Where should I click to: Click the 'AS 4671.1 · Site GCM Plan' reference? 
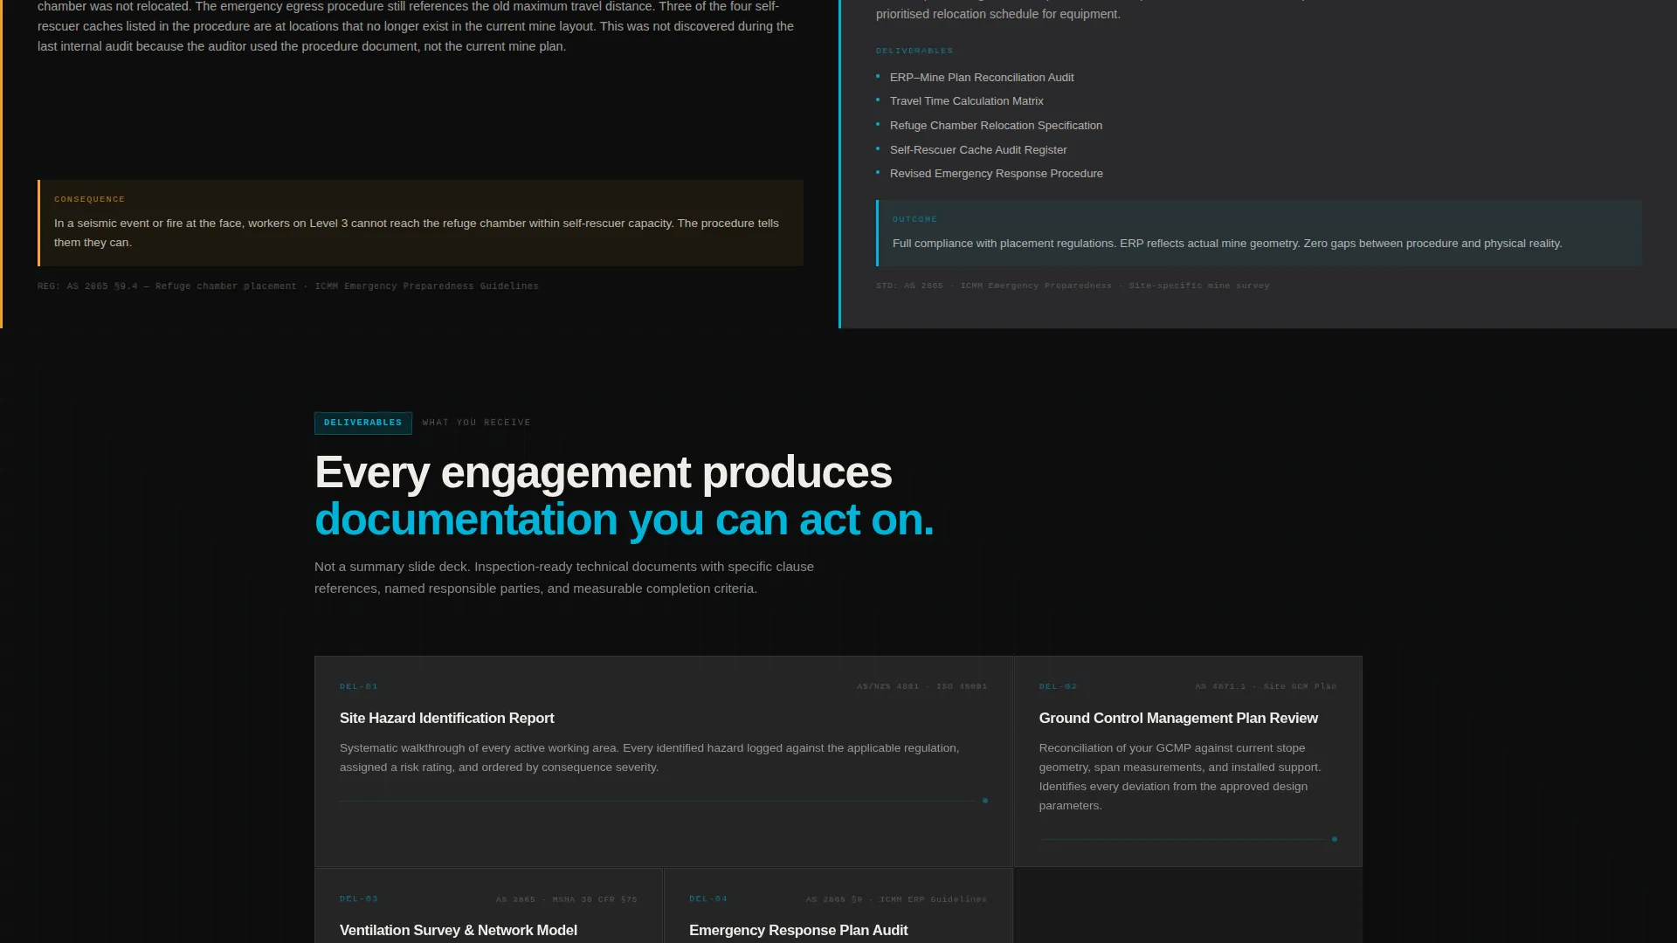(1266, 686)
